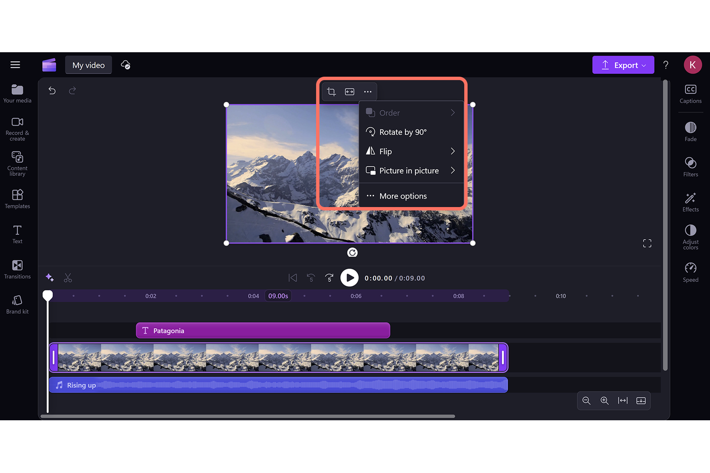The width and height of the screenshot is (710, 473).
Task: Open the Speed panel
Action: 690,272
